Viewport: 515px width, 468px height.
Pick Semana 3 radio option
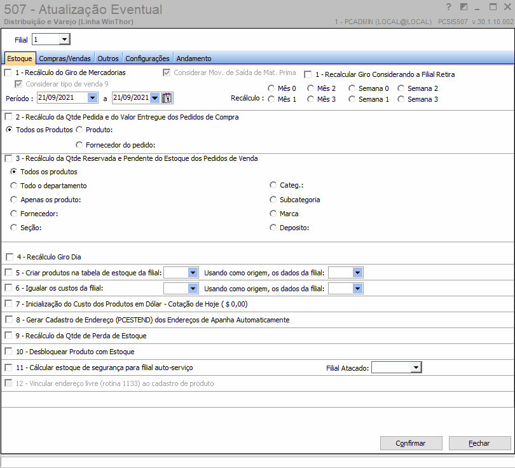click(401, 99)
